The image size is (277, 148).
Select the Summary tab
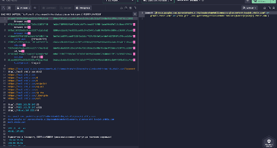(49, 8)
